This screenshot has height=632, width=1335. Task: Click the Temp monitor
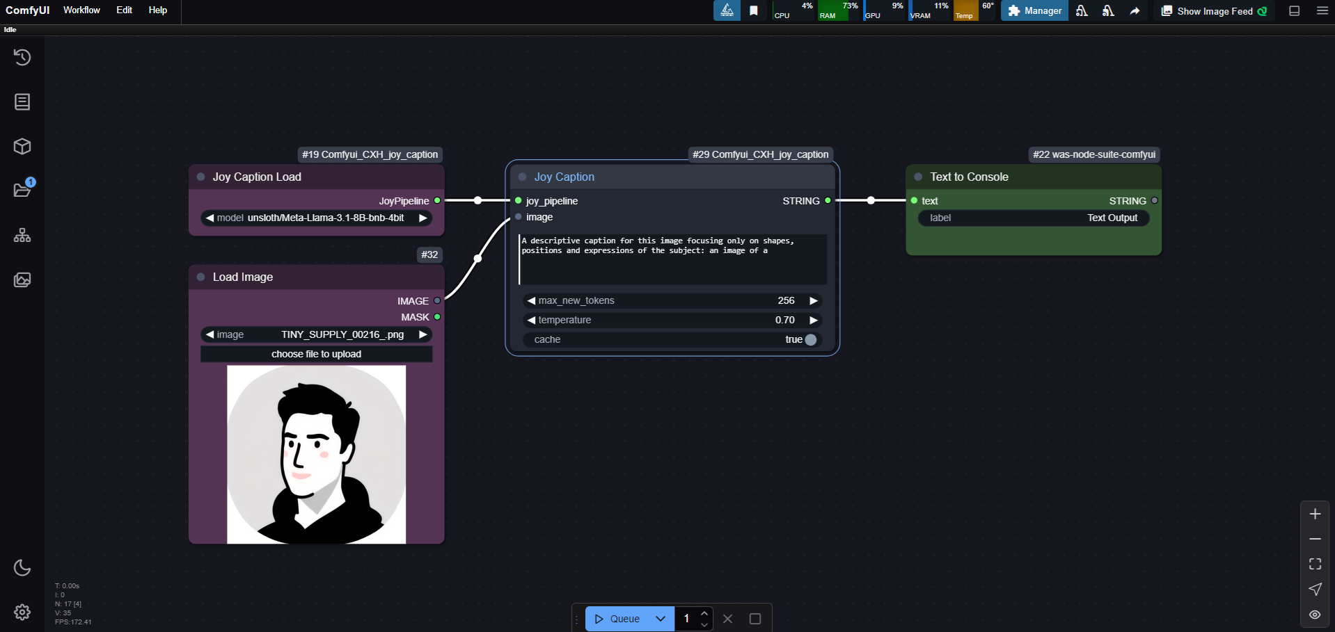coord(974,10)
